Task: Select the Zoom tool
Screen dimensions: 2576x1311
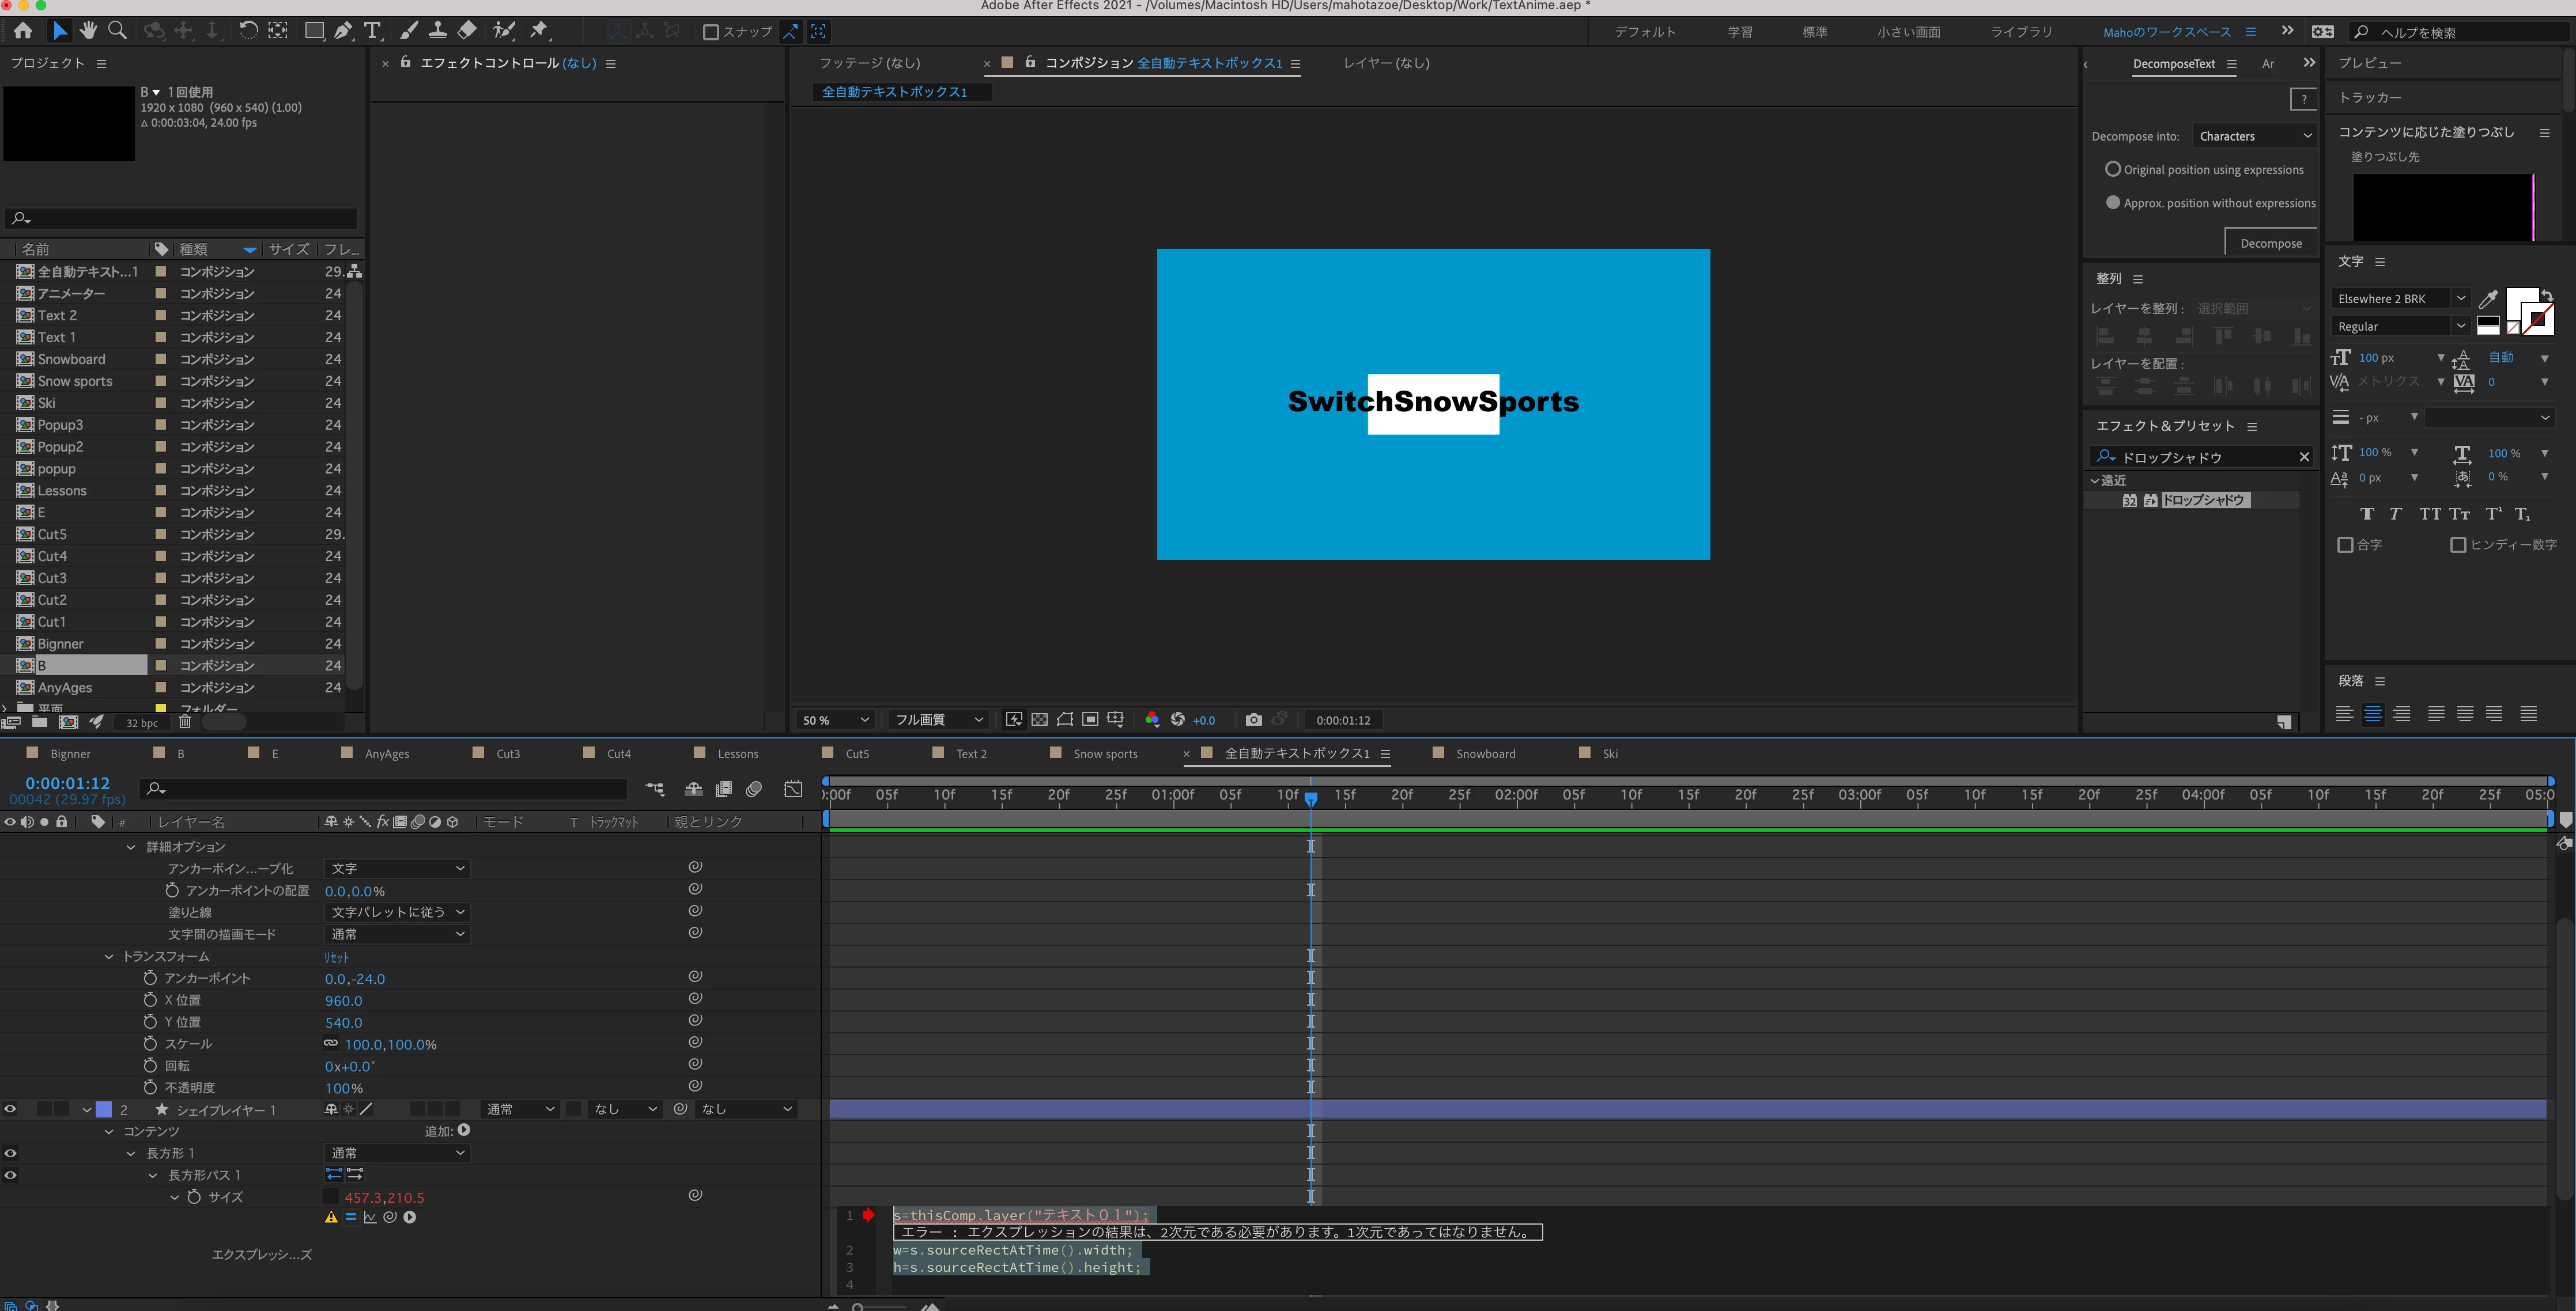Action: click(117, 31)
